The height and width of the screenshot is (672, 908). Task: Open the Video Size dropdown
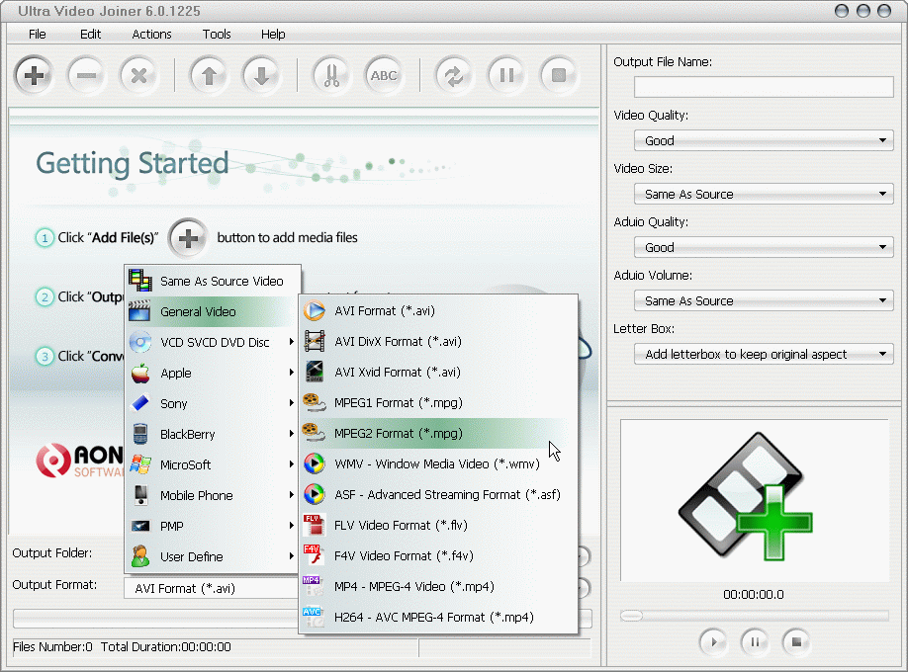(763, 194)
